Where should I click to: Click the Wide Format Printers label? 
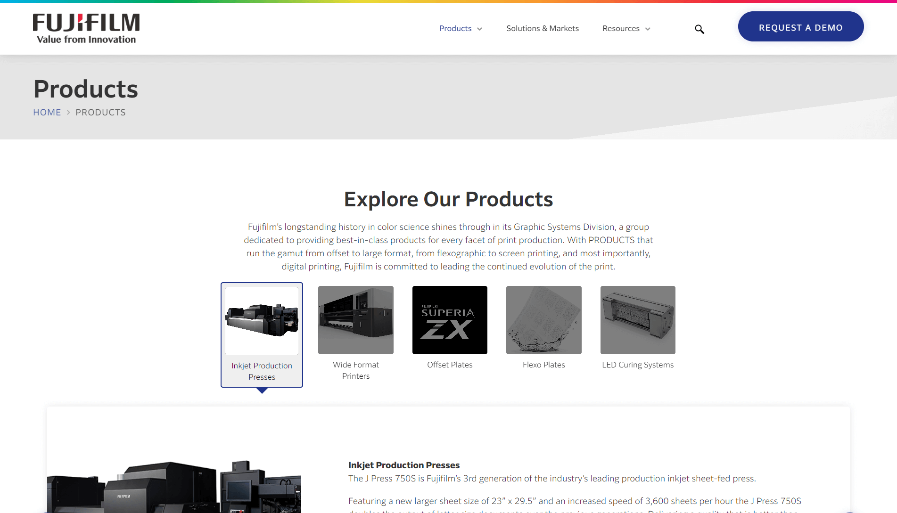point(356,370)
